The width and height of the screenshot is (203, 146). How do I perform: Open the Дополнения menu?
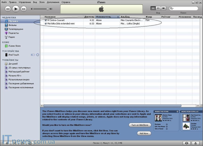(x=53, y=2)
